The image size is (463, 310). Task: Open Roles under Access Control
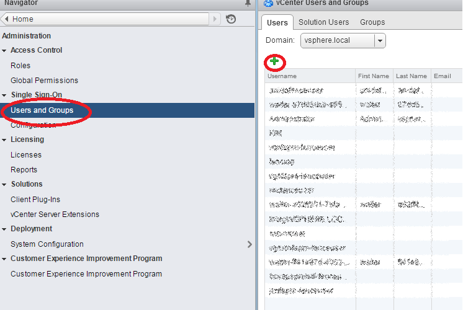click(x=20, y=66)
